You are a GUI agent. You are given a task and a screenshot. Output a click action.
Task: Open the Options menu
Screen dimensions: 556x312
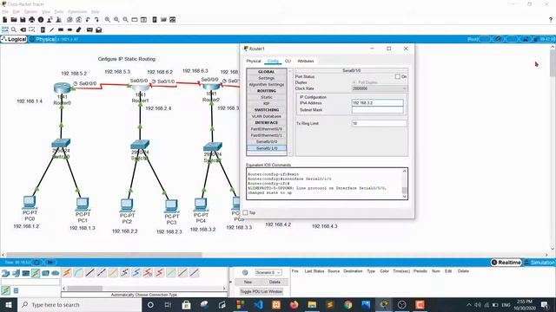pos(30,11)
